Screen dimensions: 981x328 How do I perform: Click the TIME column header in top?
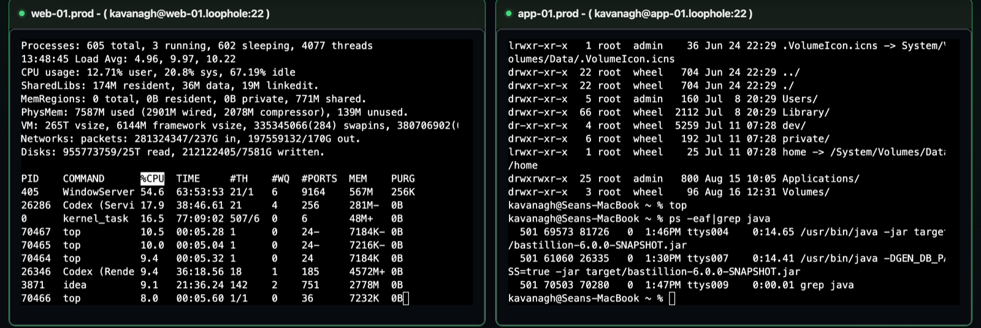(188, 178)
